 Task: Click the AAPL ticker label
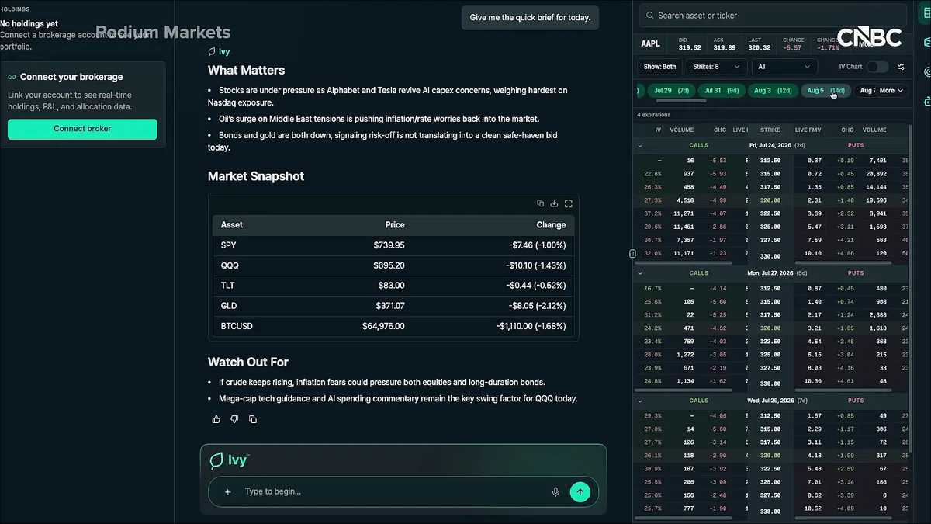(x=650, y=43)
